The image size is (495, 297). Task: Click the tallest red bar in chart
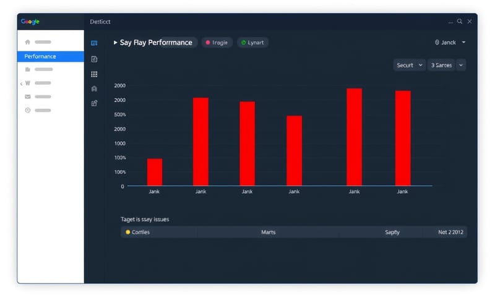coord(354,137)
